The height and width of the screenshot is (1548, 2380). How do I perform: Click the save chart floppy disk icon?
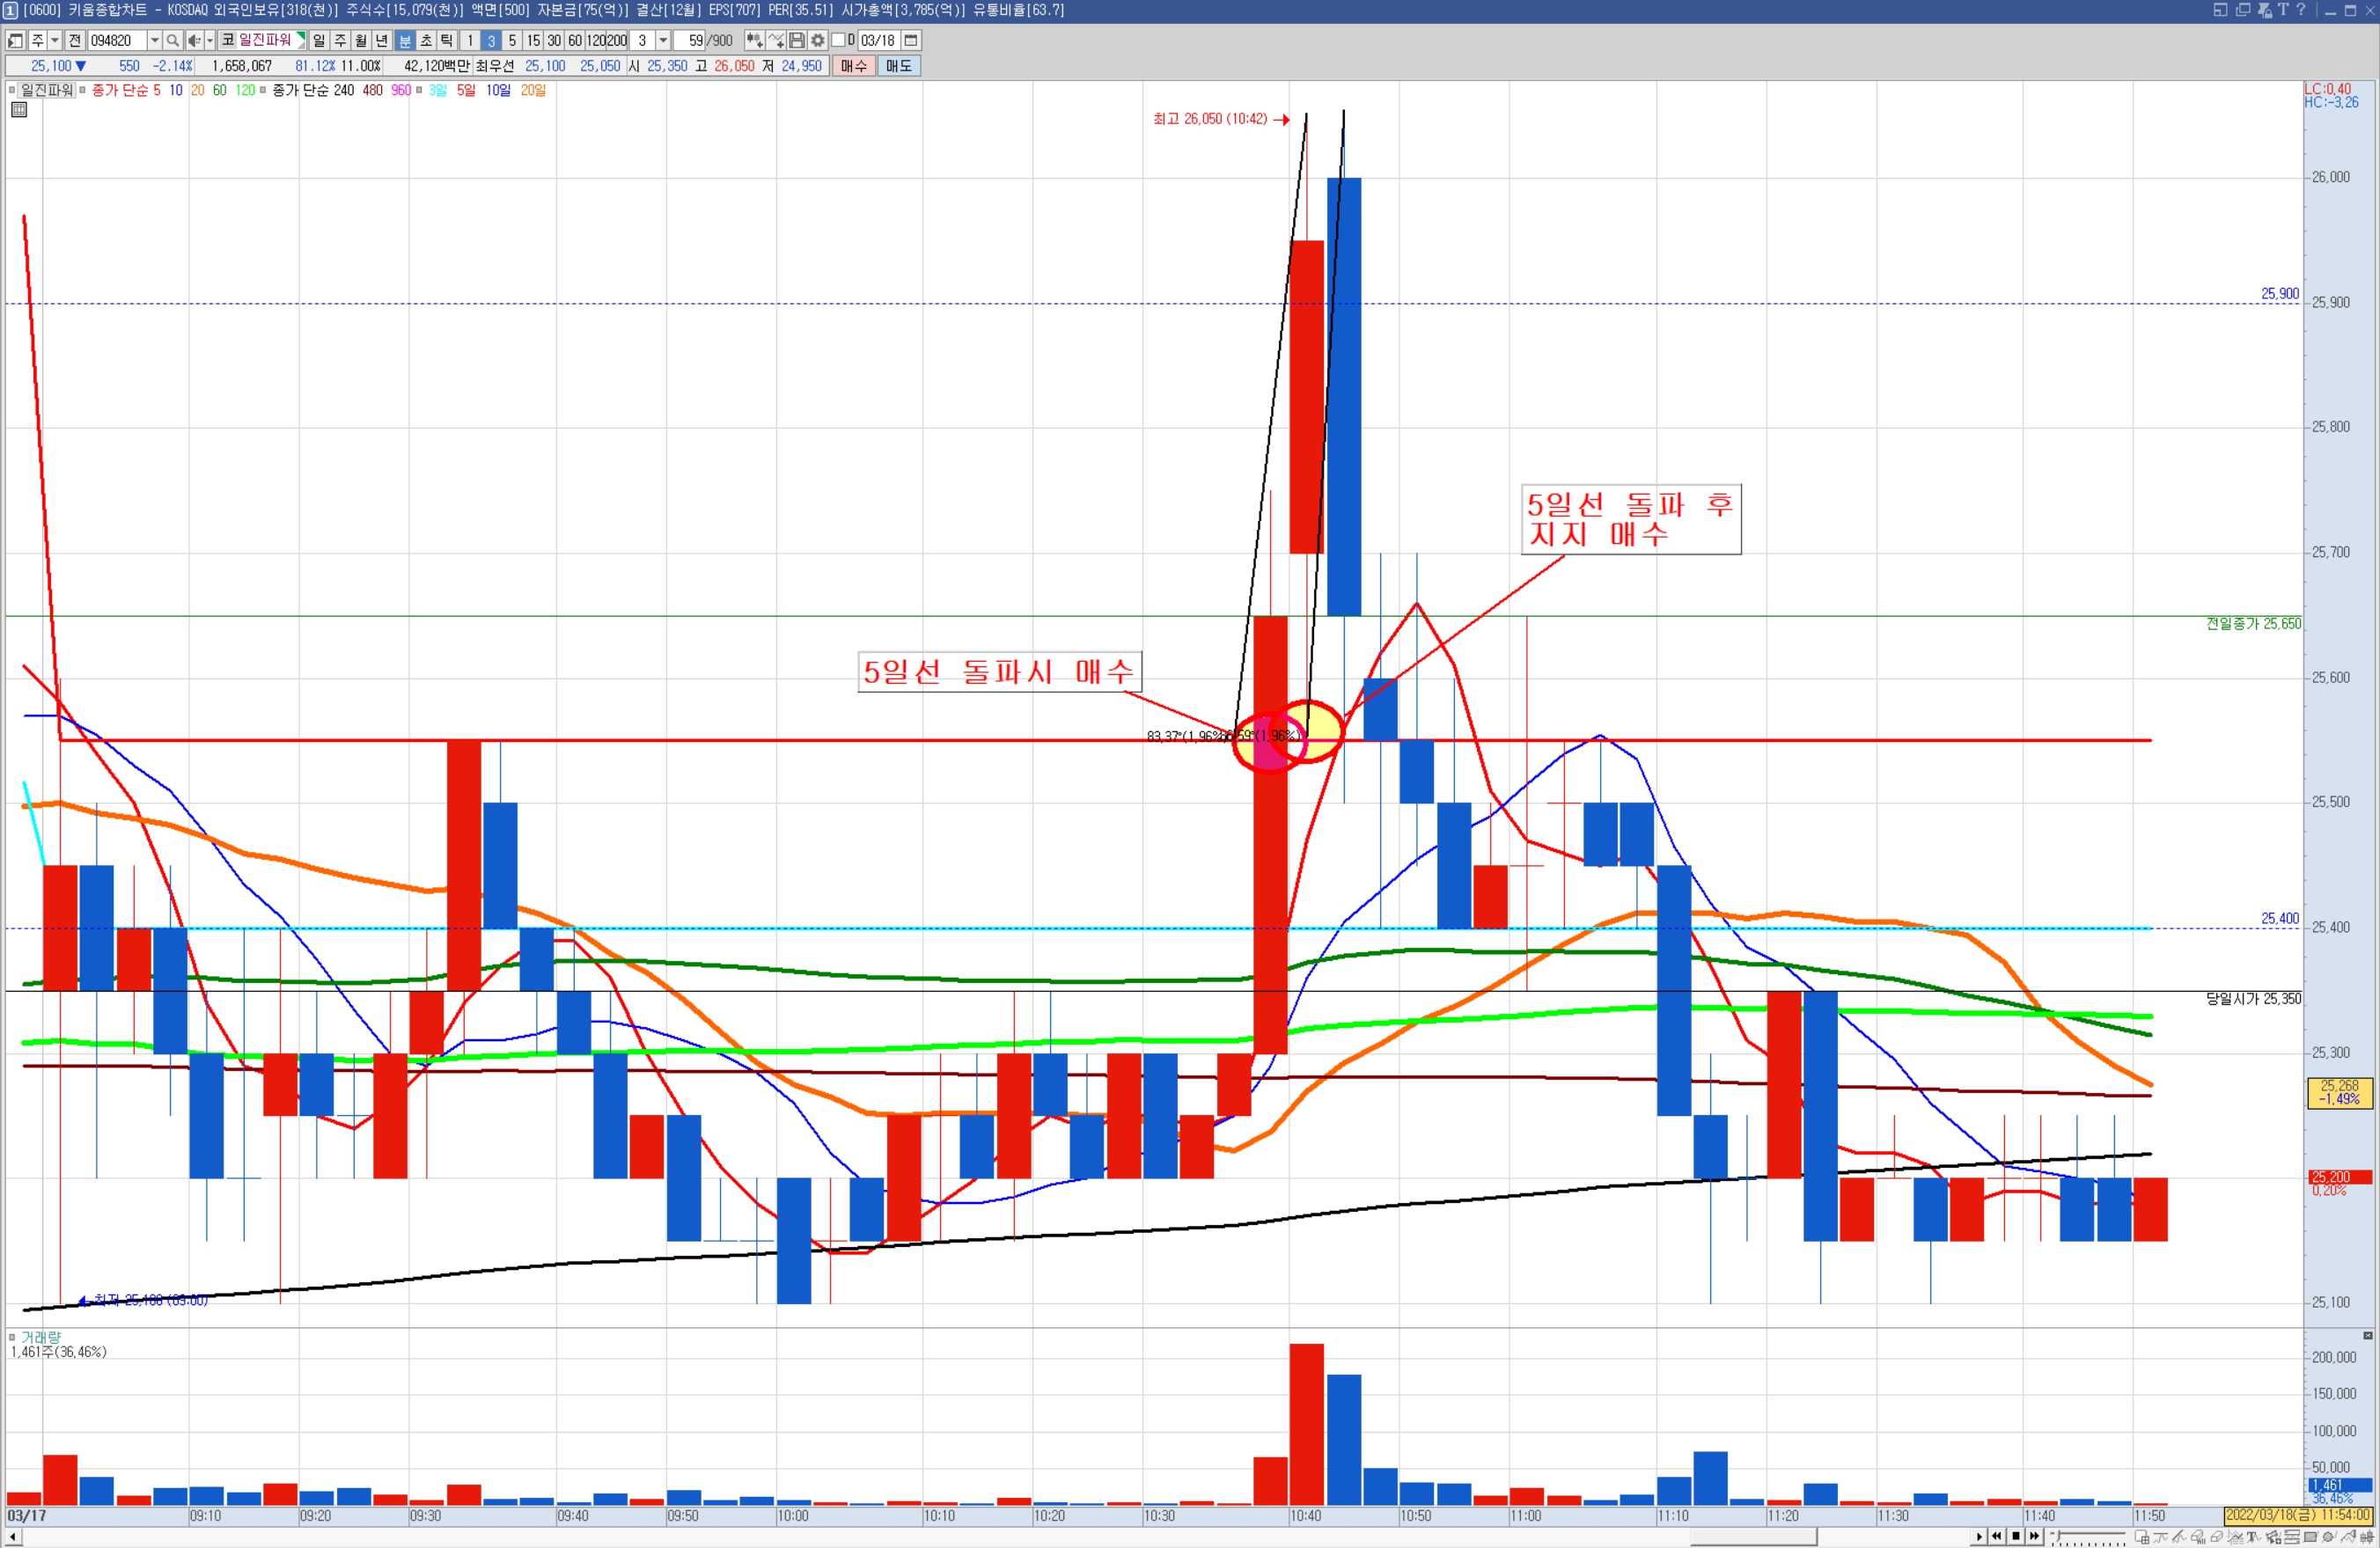tap(797, 41)
